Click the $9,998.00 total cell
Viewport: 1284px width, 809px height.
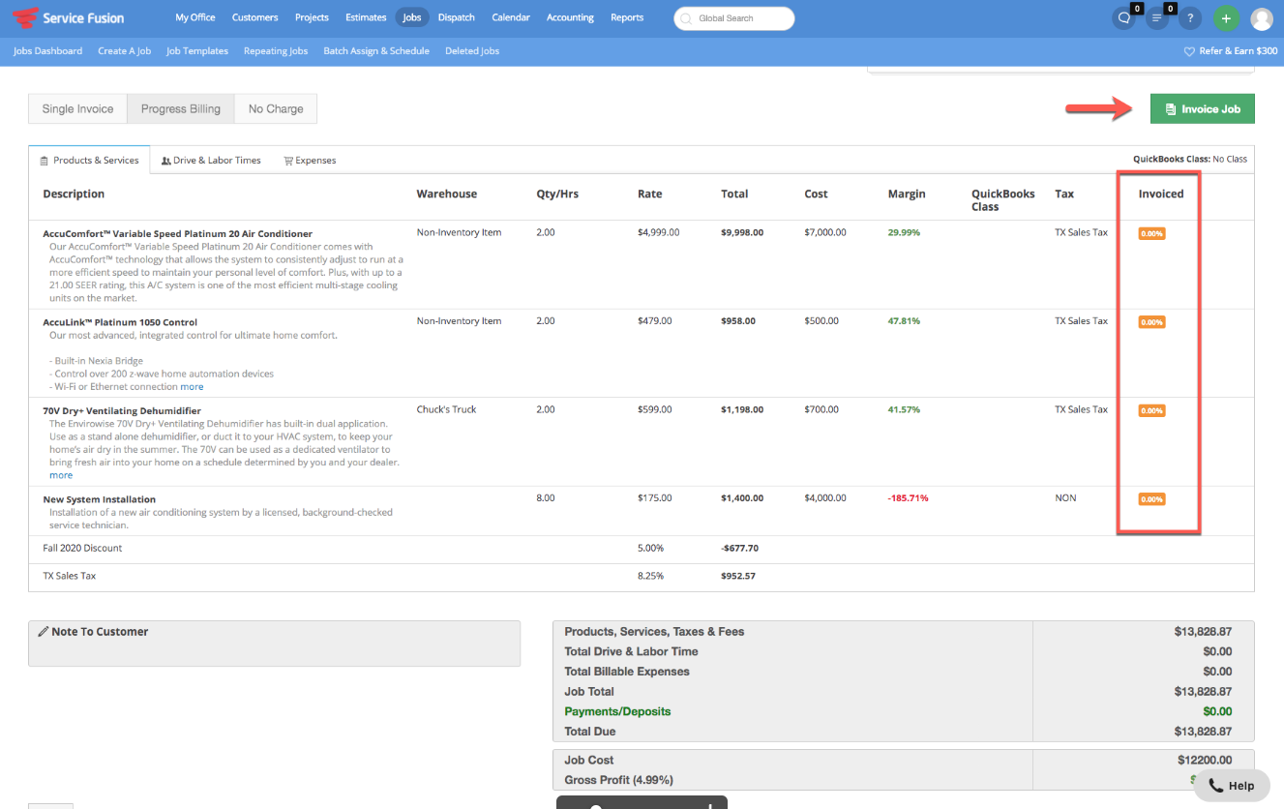coord(742,232)
